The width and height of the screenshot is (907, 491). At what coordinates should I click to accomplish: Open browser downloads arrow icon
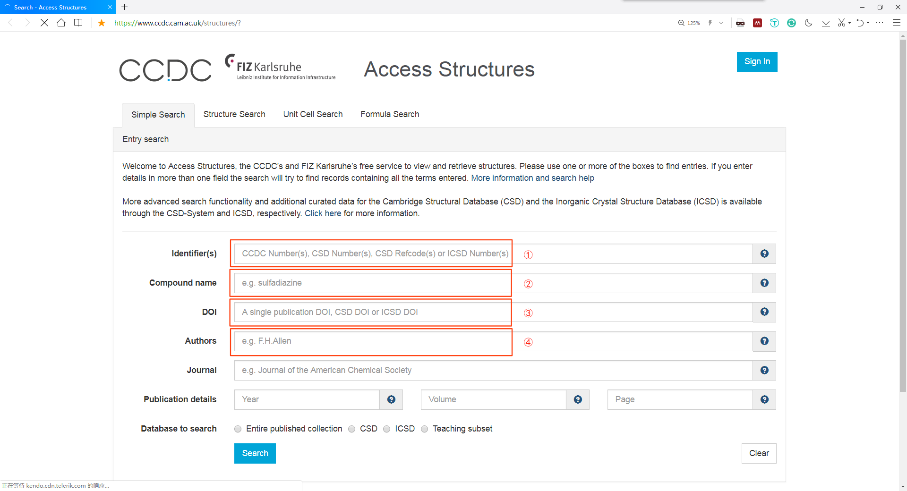coord(826,23)
